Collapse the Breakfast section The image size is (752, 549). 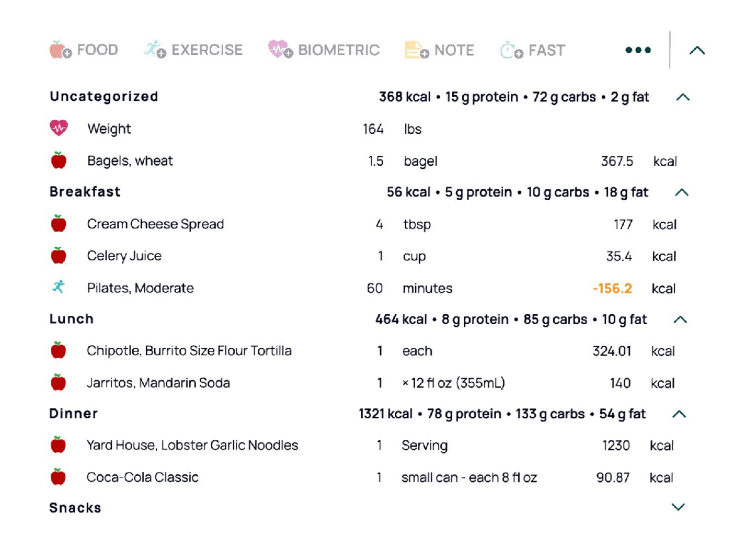(x=683, y=192)
